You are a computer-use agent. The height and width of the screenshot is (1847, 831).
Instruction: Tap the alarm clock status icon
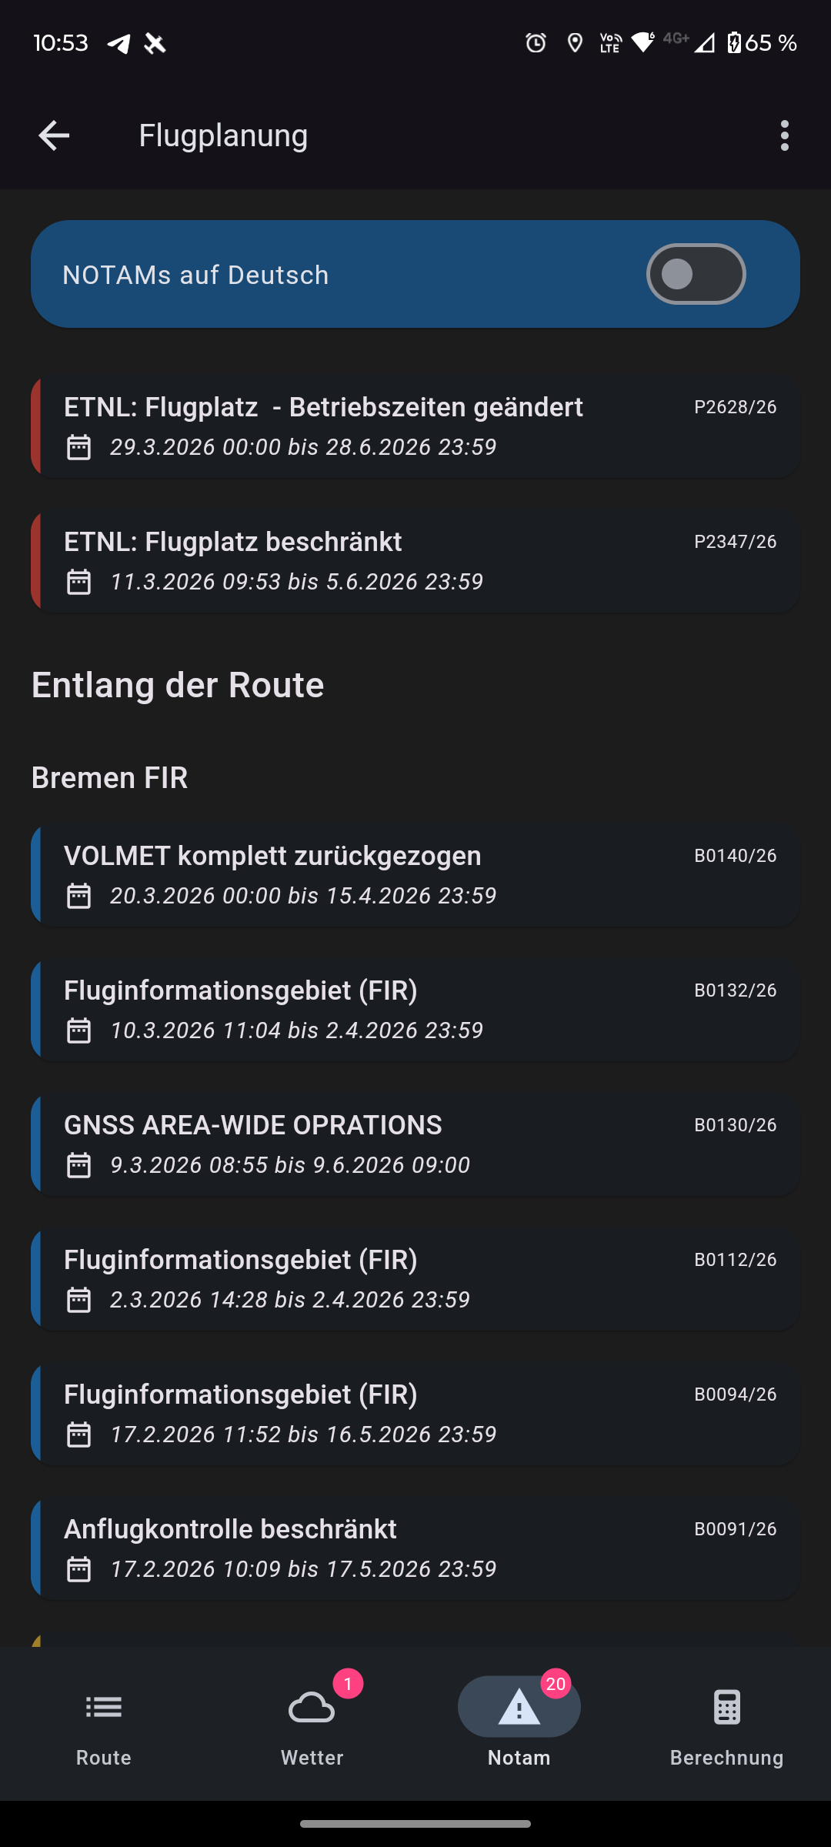point(536,43)
